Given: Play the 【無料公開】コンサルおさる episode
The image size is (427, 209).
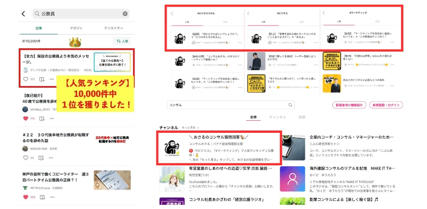Looking at the screenshot, I should (x=194, y=65).
